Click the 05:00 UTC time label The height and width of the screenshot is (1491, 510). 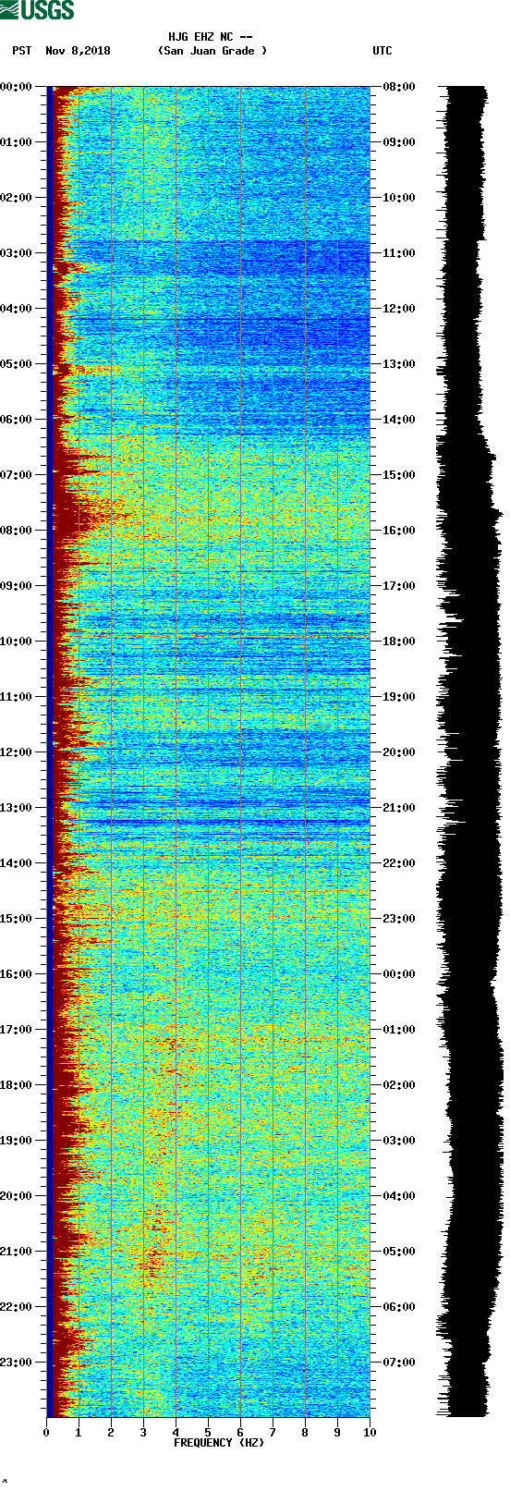click(399, 1252)
